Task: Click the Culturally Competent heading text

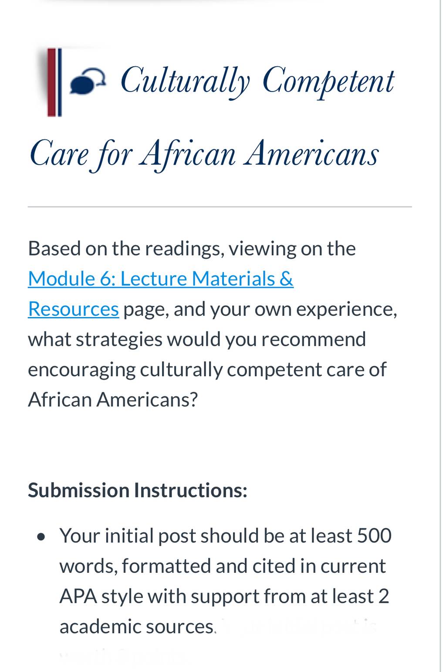Action: pyautogui.click(x=257, y=81)
